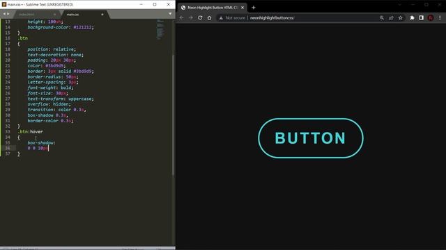
Task: Open a new Chrome tab
Action: point(254,8)
